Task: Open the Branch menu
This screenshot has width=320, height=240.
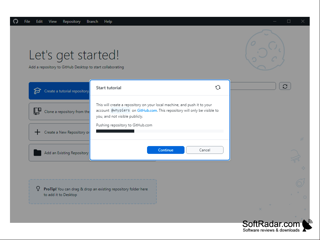Action: [x=92, y=22]
